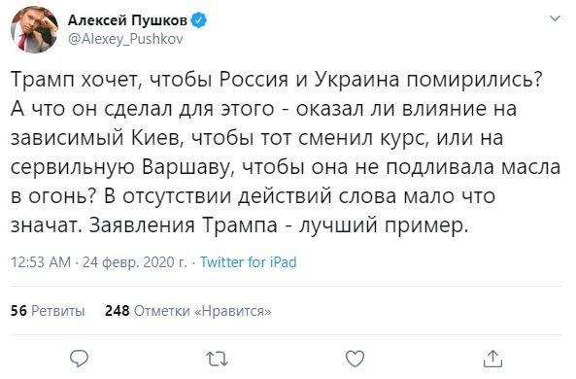
Task: View the 56 Ретвиты list
Action: coord(48,311)
